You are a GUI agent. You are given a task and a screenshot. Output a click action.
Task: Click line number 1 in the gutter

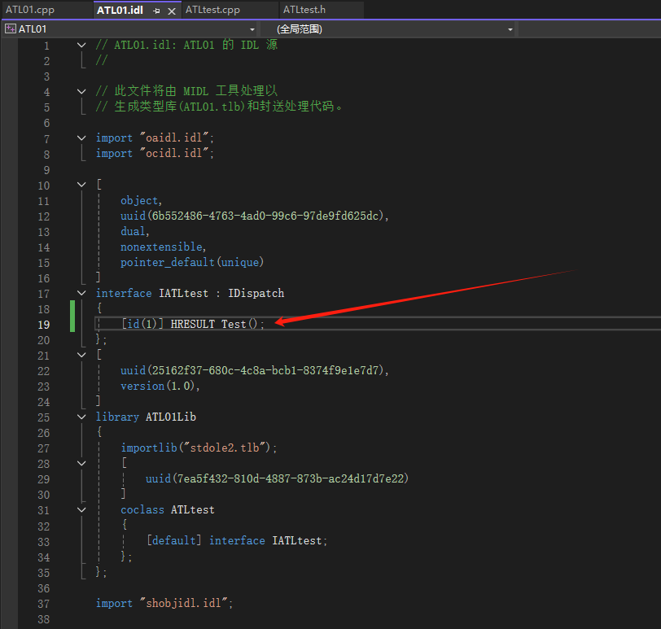46,46
